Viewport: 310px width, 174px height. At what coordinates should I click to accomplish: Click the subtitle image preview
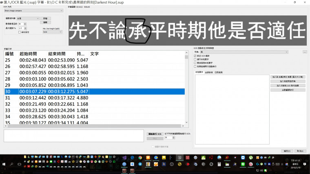[x=188, y=31]
